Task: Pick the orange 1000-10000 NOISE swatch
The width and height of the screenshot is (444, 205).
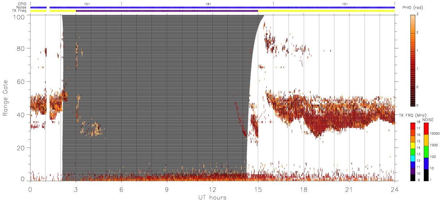Action: coord(426,140)
